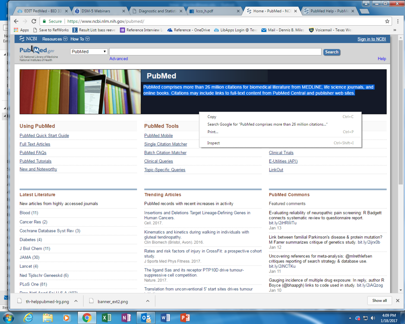Choose Search Google for selected text

(x=280, y=124)
